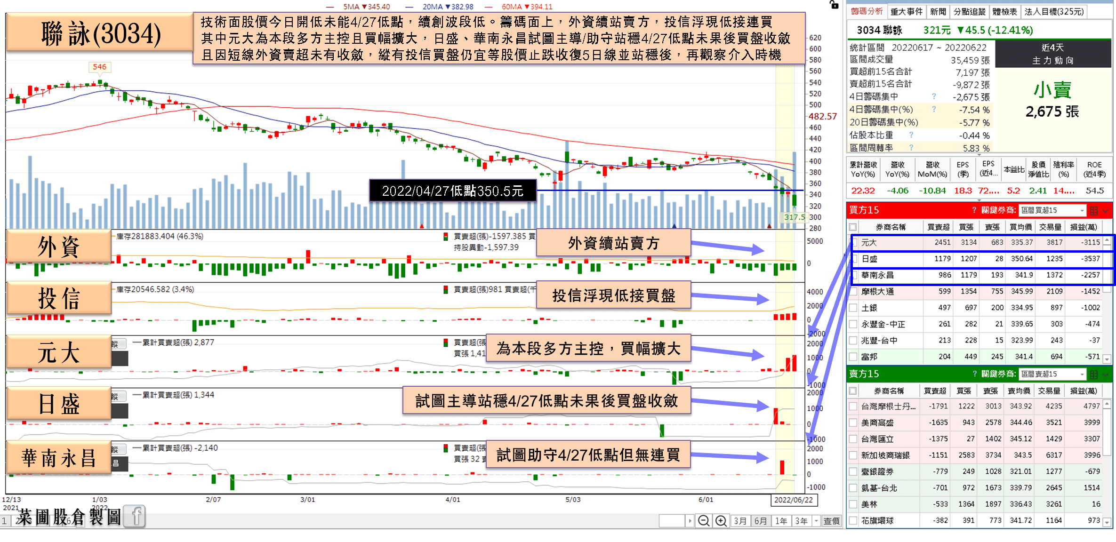This screenshot has width=1116, height=542.
Task: Open the 新聞 tab
Action: point(938,12)
